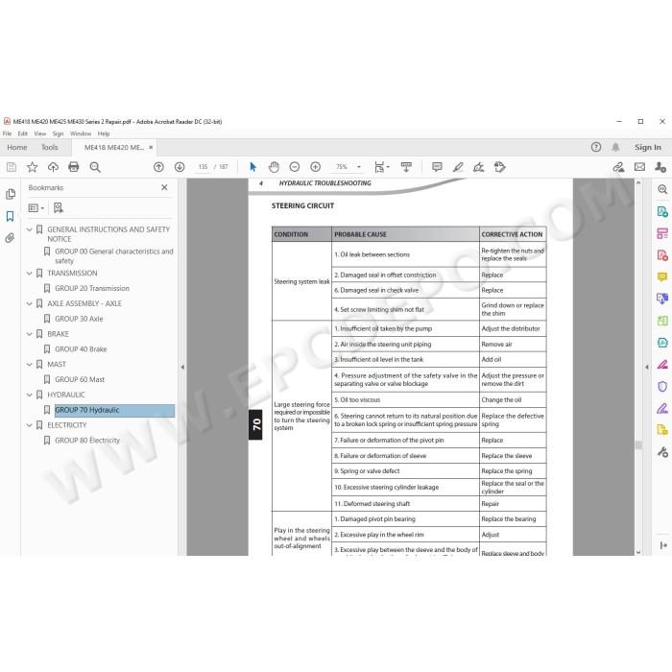The width and height of the screenshot is (672, 672).
Task: Open Protect shield tool in right pane
Action: [x=662, y=387]
